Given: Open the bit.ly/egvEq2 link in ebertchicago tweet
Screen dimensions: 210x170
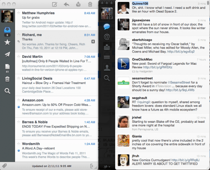Looking at the screenshot, I should pos(181,52).
